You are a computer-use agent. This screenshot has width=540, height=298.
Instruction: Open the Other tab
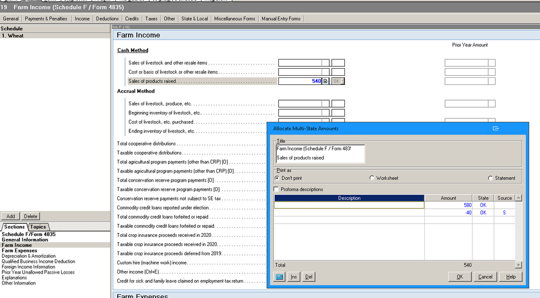tap(169, 18)
